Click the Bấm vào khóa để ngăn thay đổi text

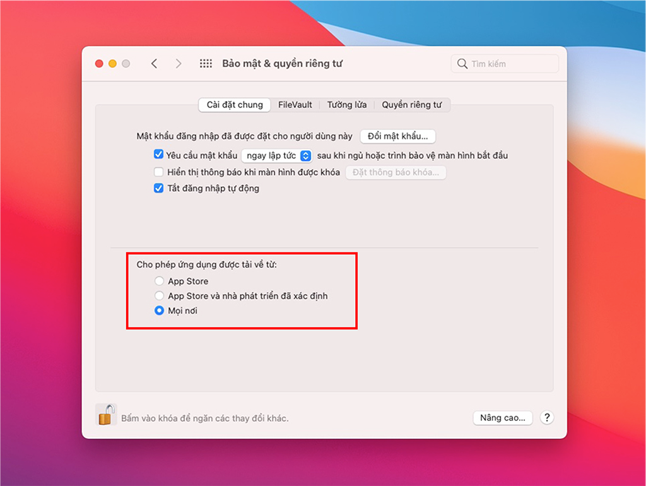(x=205, y=418)
